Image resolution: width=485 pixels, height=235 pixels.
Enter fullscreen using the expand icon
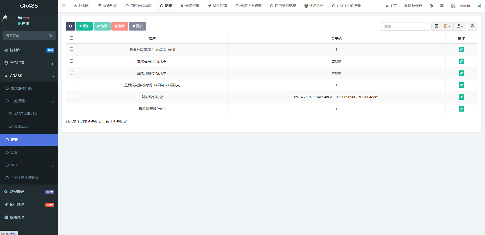442,6
